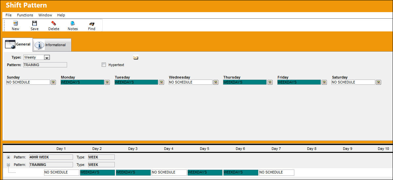The image size is (393, 180).
Task: Click the Find binoculars icon
Action: (92, 24)
